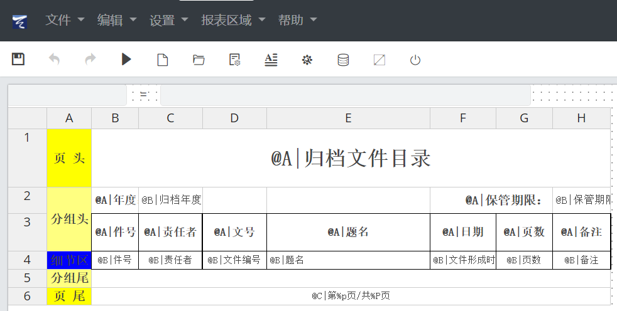
Task: Run report preview with play icon
Action: pyautogui.click(x=126, y=60)
